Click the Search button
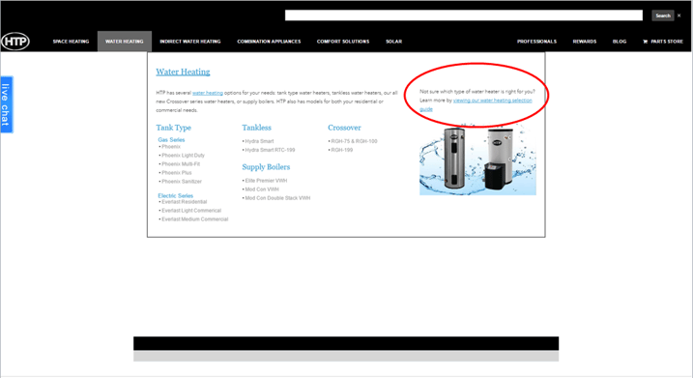This screenshot has width=693, height=378. point(662,15)
